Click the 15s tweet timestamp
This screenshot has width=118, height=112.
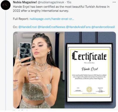[x=69, y=2]
